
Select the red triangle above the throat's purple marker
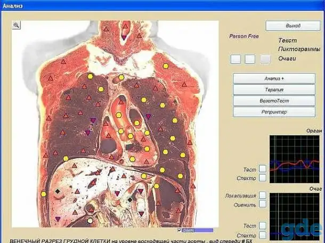[x=125, y=26]
